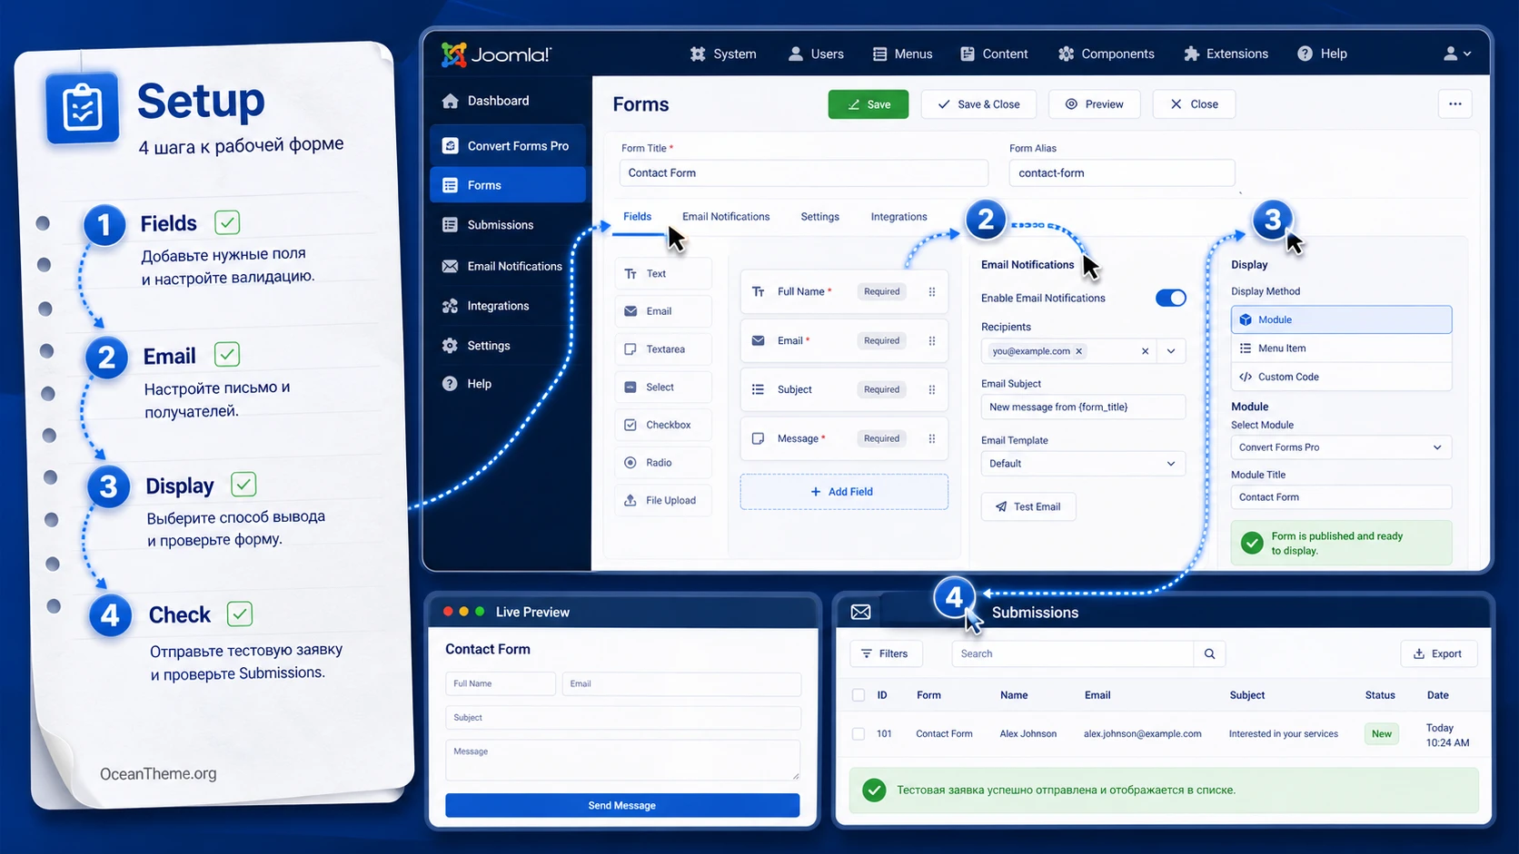Select the File Upload field type

(x=663, y=500)
